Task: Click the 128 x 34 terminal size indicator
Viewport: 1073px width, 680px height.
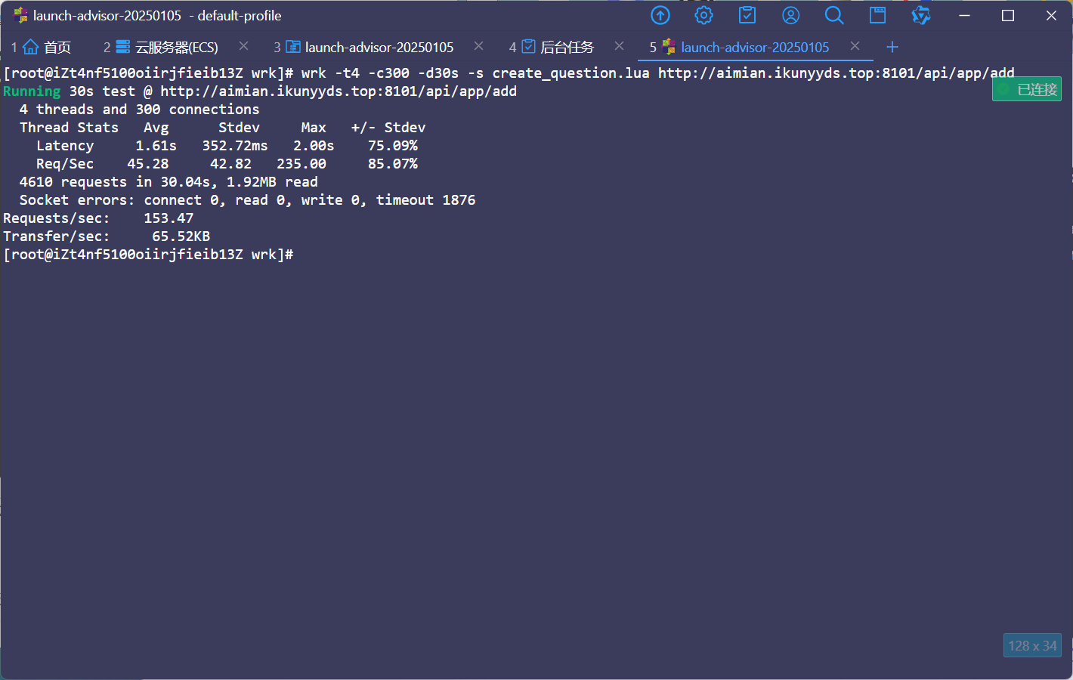Action: [1032, 646]
